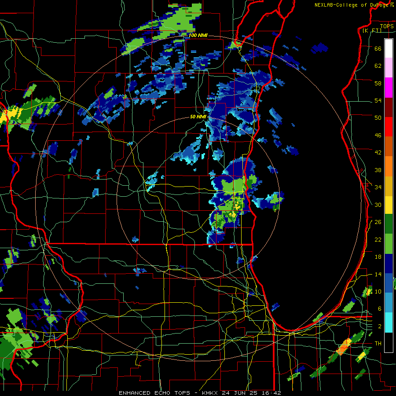Click the black TH legend swatch
This screenshot has height=396, width=396.
[x=389, y=342]
